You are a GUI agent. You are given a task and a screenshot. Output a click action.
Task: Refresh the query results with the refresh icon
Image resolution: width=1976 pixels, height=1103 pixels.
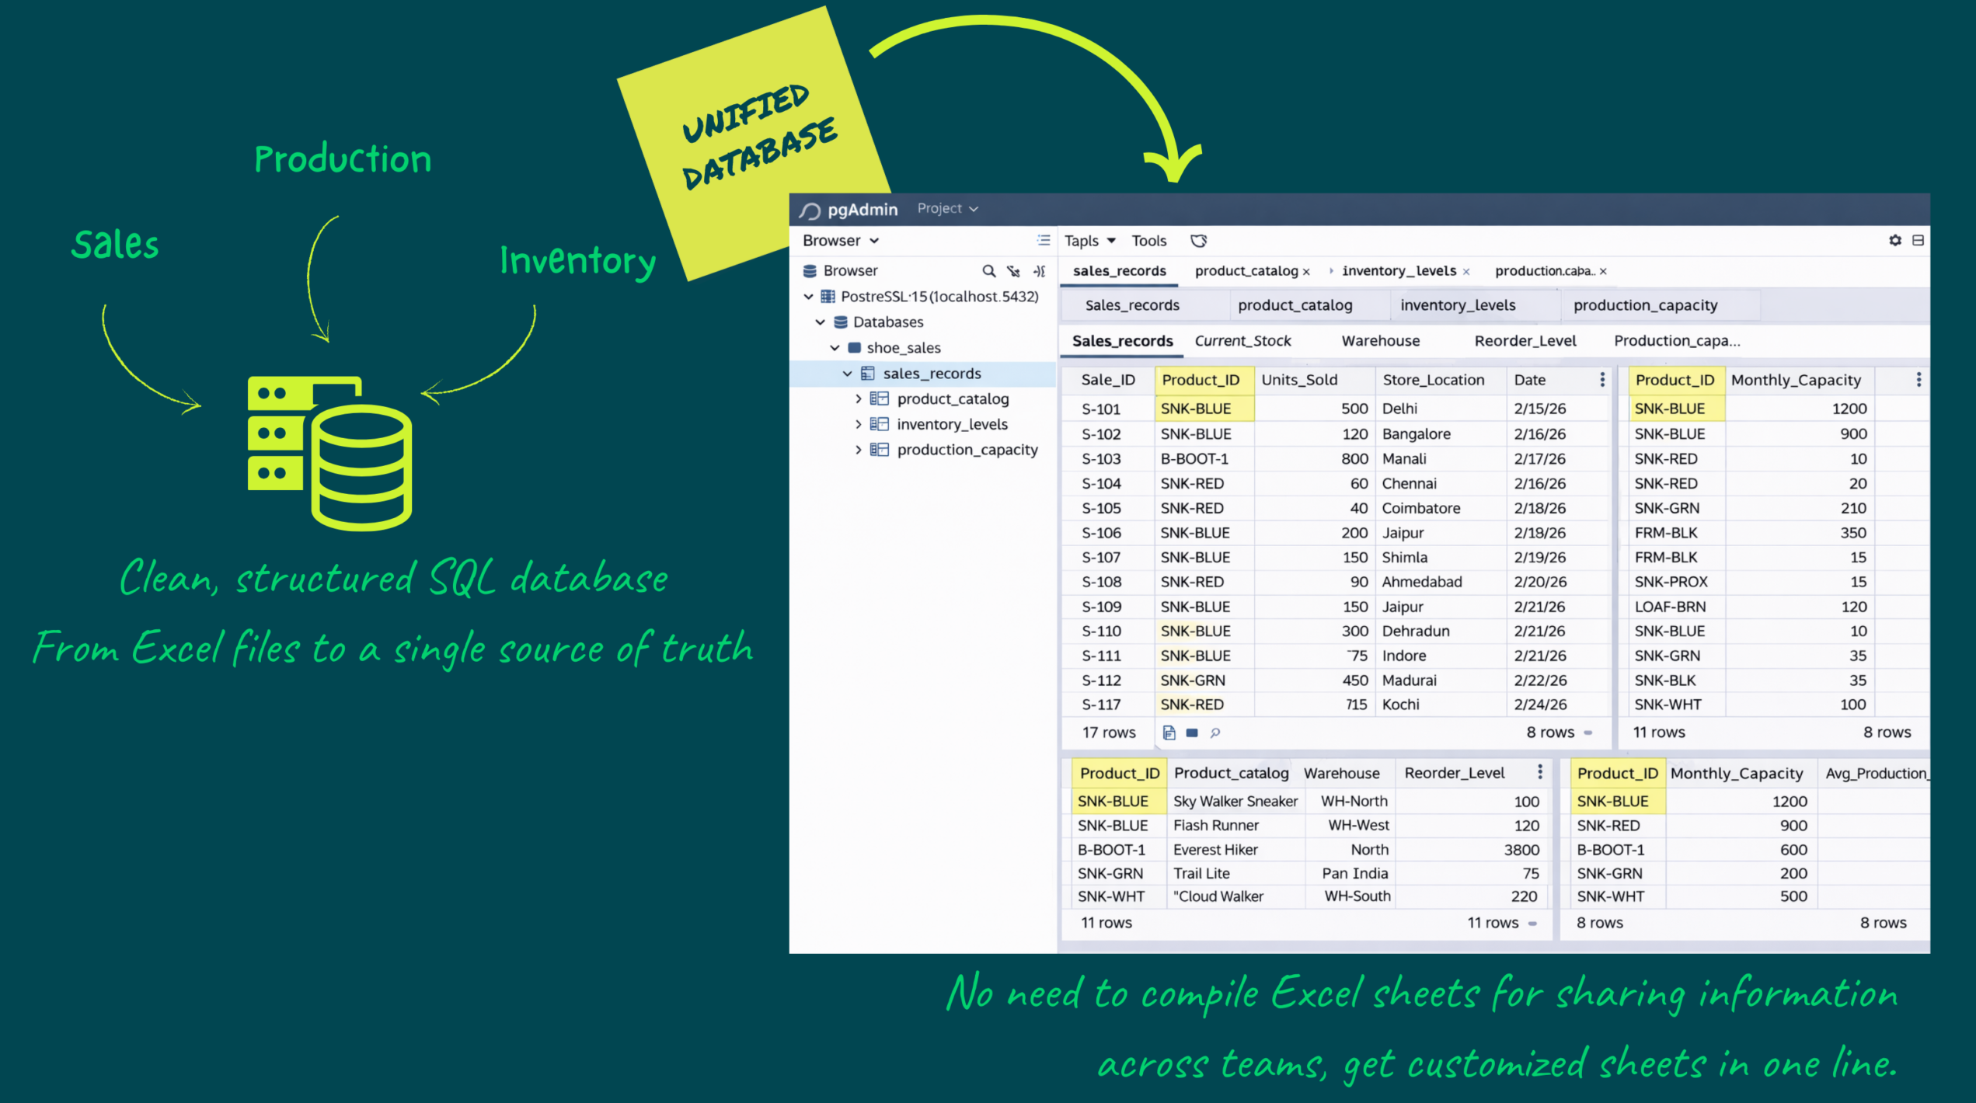point(1199,241)
